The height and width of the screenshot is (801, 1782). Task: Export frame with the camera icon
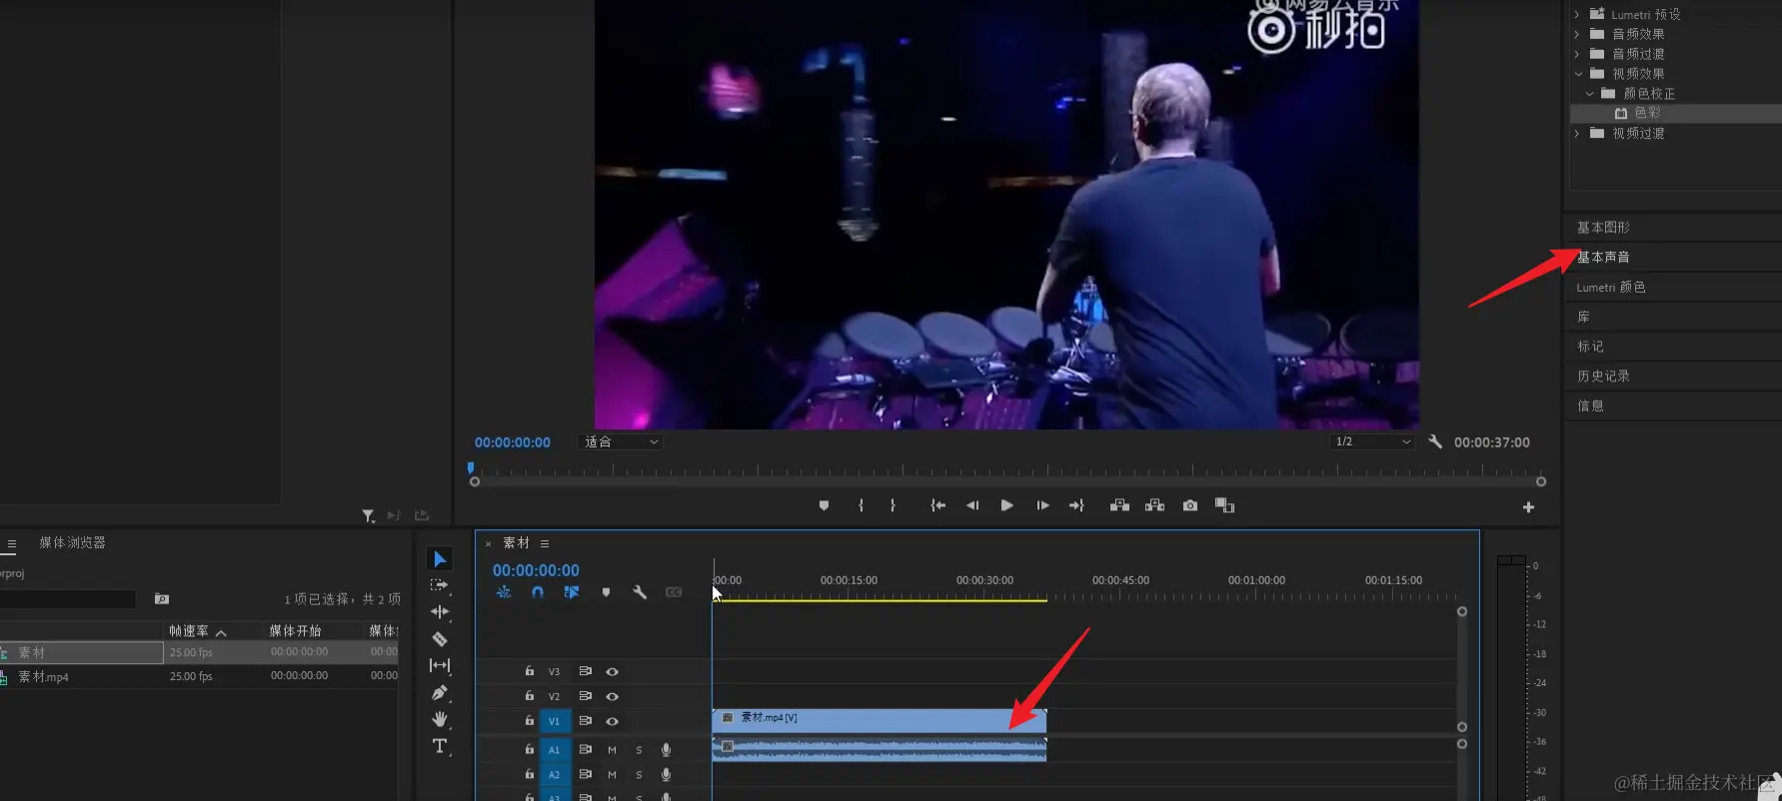(1189, 505)
